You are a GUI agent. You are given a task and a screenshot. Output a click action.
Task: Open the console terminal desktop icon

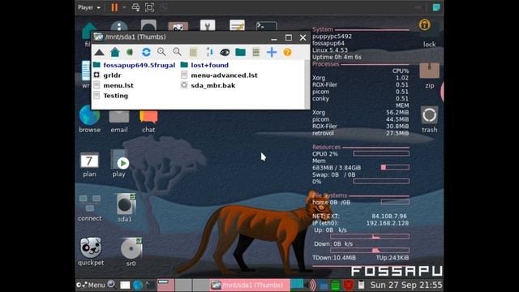click(x=267, y=26)
